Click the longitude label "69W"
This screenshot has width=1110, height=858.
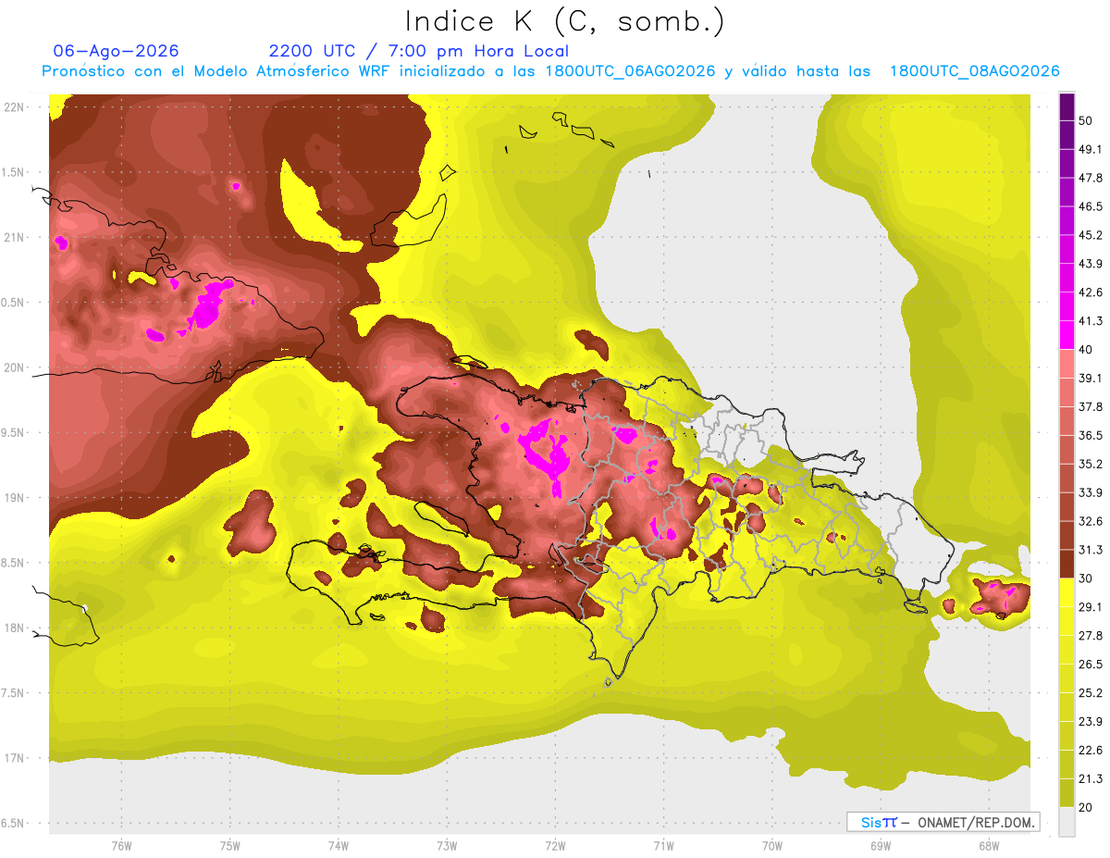[880, 846]
